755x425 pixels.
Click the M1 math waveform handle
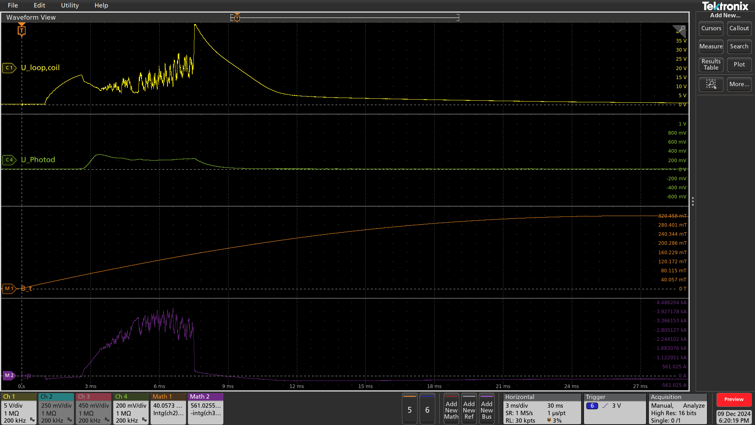pyautogui.click(x=9, y=289)
